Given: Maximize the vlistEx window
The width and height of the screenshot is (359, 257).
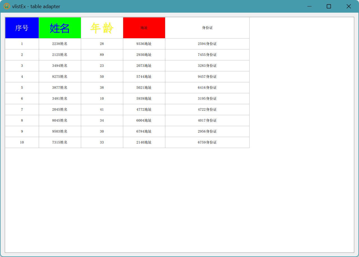Looking at the screenshot, I should pos(329,6).
